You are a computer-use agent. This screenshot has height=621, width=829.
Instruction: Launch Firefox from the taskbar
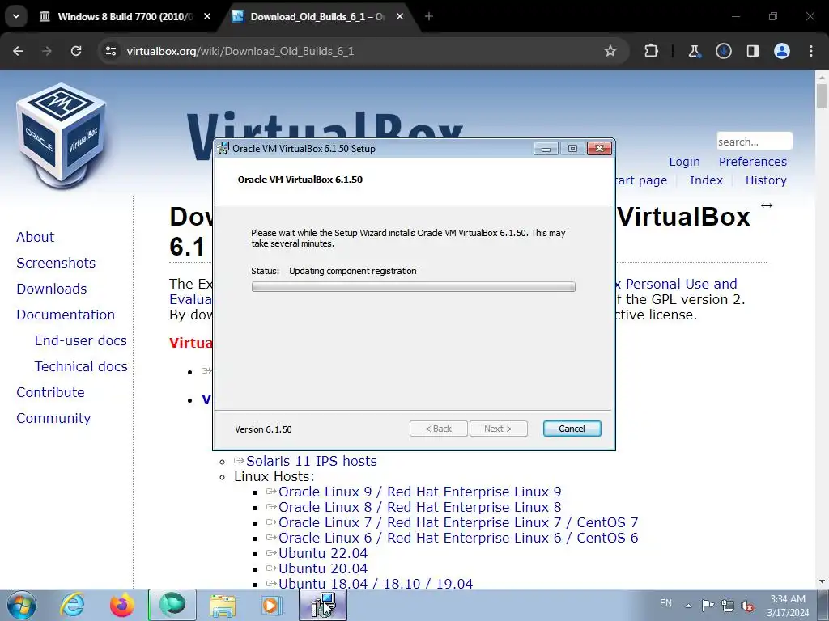tap(122, 605)
